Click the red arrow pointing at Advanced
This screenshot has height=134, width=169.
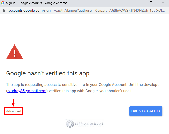click(13, 103)
